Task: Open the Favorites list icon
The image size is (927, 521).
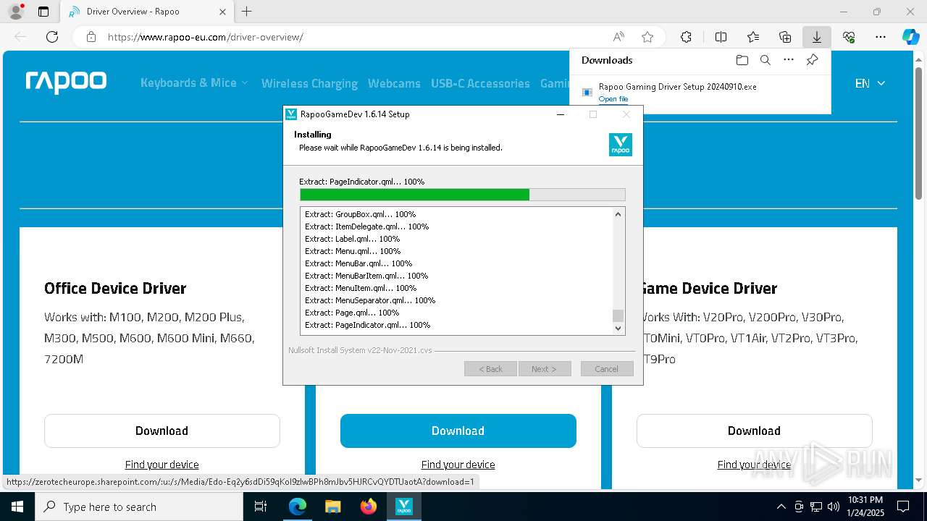Action: [x=753, y=37]
